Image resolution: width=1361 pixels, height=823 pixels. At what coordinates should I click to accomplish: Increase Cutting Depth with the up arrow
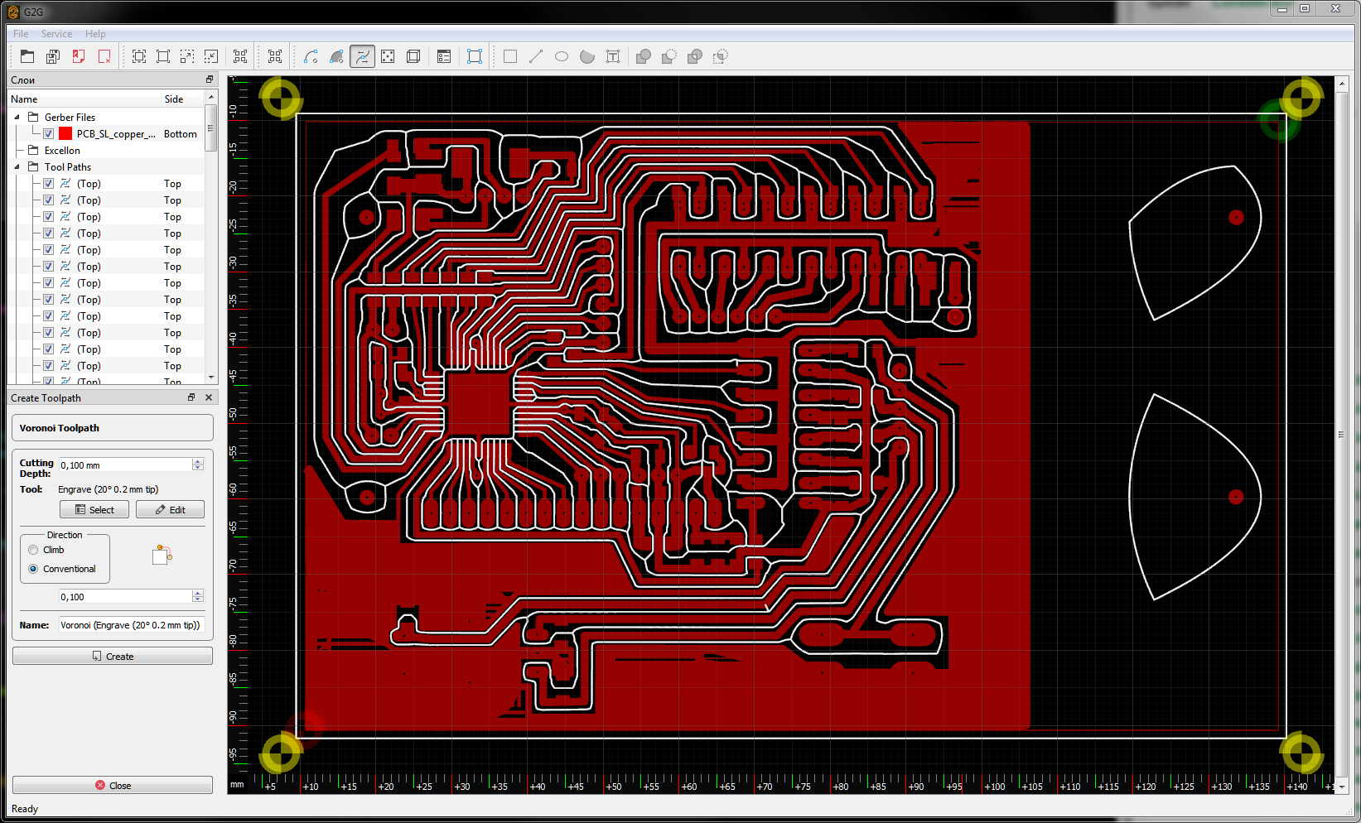pos(198,462)
